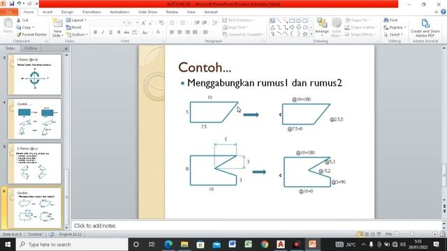Adjust the zoom slider

[411, 234]
